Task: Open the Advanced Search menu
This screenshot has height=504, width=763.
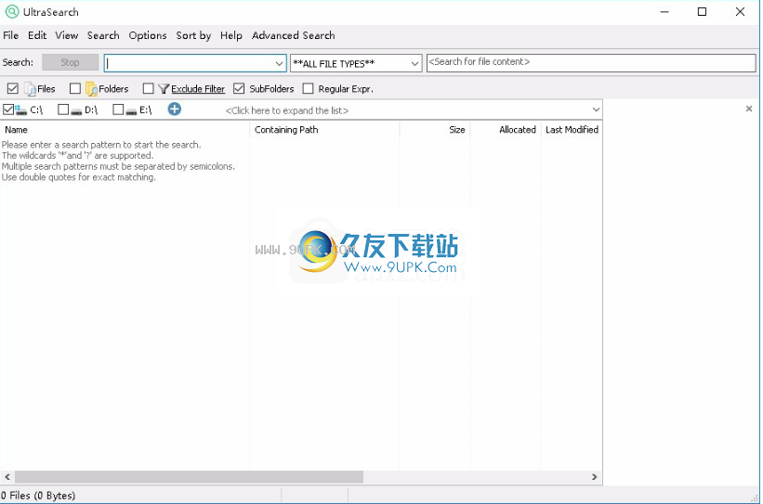Action: 294,35
